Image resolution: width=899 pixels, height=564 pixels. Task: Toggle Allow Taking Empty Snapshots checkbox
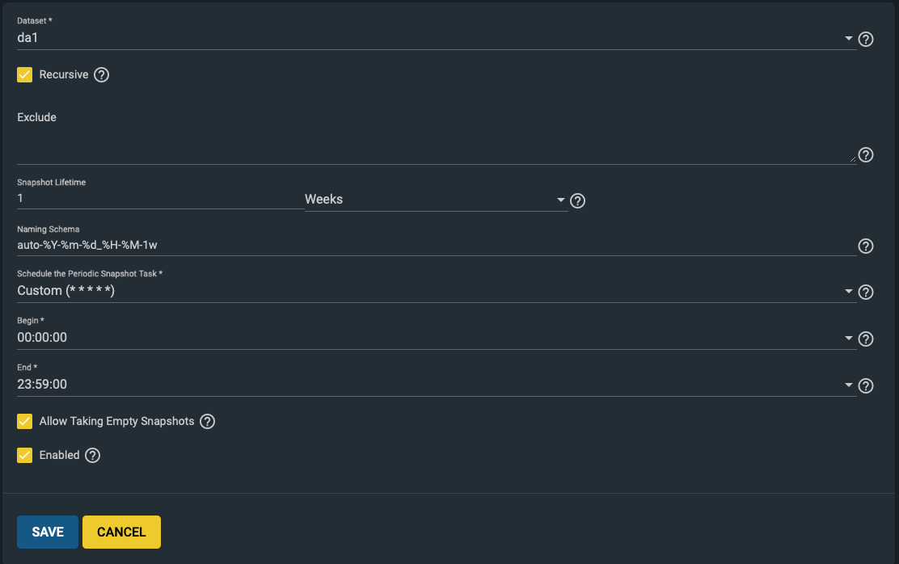tap(25, 422)
